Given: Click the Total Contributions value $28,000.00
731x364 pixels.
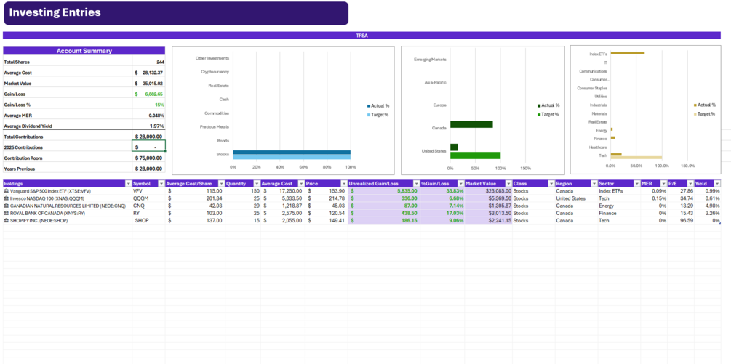Looking at the screenshot, I should tap(148, 137).
